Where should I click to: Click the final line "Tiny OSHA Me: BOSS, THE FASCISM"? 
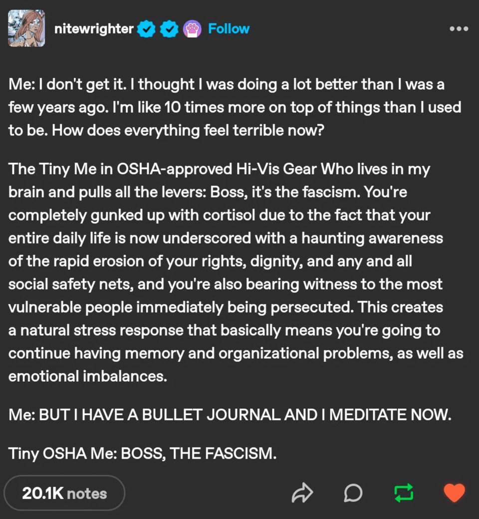tap(142, 454)
